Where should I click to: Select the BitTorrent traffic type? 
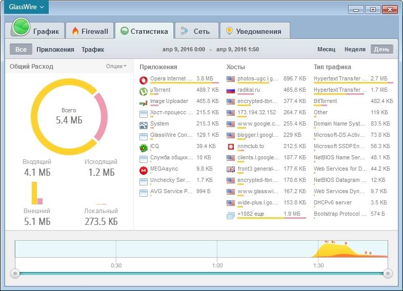click(x=353, y=102)
